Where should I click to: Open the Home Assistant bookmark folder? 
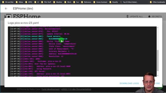100,2
